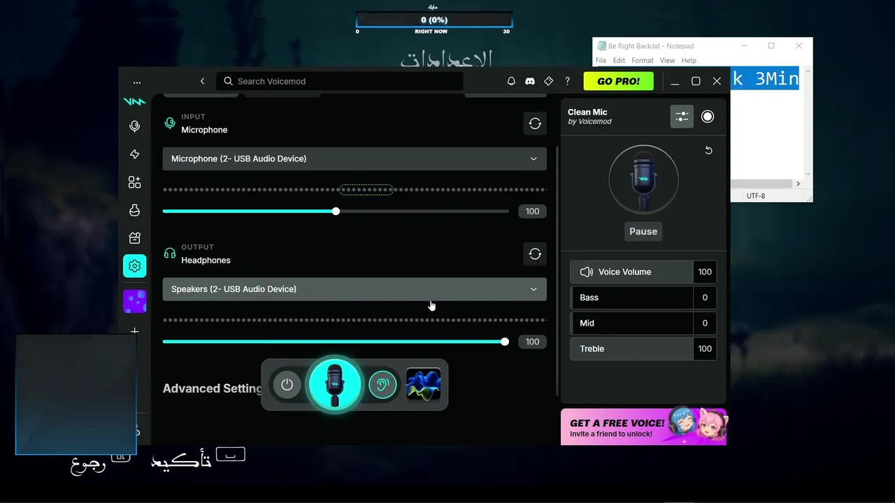Open the Get a Free Voice banner
Image resolution: width=895 pixels, height=503 pixels.
pyautogui.click(x=644, y=426)
